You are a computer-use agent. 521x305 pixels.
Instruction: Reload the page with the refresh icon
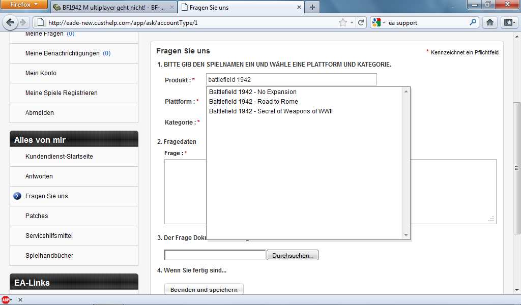click(361, 22)
